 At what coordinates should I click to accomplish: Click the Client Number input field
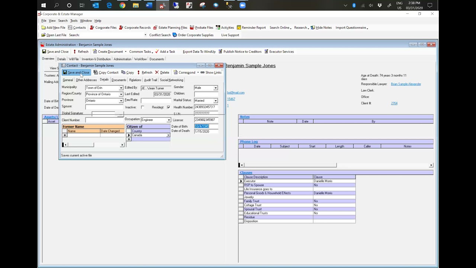coord(104,120)
